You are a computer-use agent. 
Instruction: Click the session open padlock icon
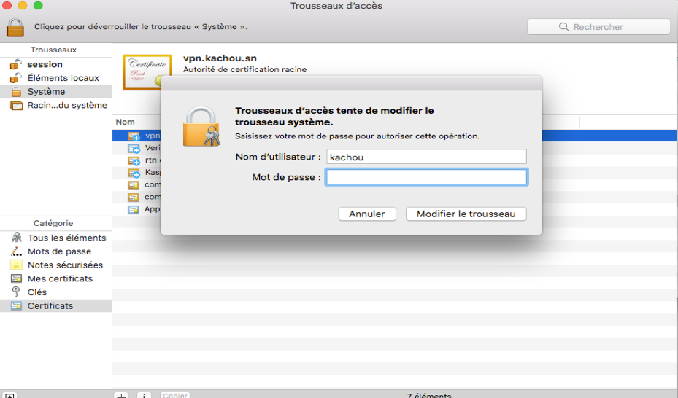(15, 64)
